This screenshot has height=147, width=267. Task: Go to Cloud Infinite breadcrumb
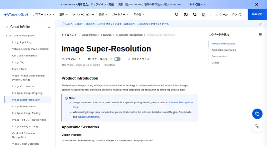coord(89,35)
